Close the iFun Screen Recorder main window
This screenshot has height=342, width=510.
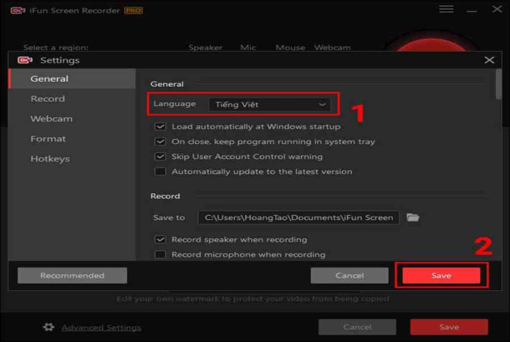click(497, 9)
